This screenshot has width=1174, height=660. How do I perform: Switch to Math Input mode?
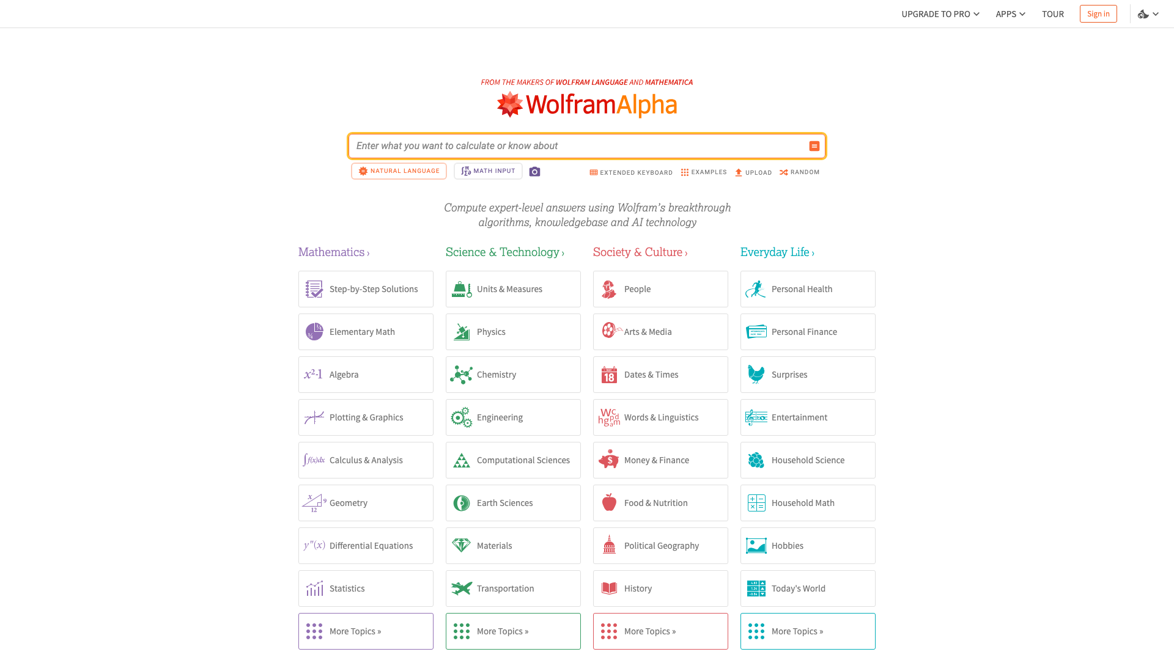pos(488,171)
